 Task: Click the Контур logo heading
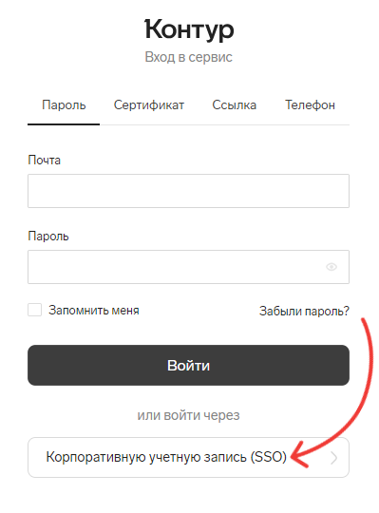pyautogui.click(x=189, y=29)
